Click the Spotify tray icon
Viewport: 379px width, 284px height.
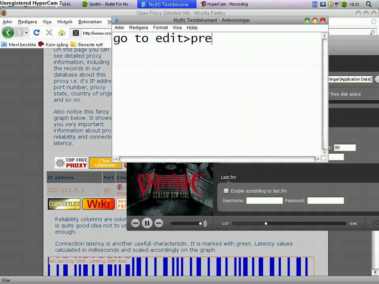tap(344, 4)
